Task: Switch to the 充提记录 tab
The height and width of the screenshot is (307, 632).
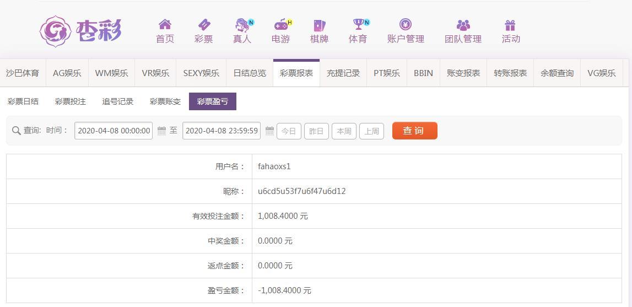Action: 343,73
